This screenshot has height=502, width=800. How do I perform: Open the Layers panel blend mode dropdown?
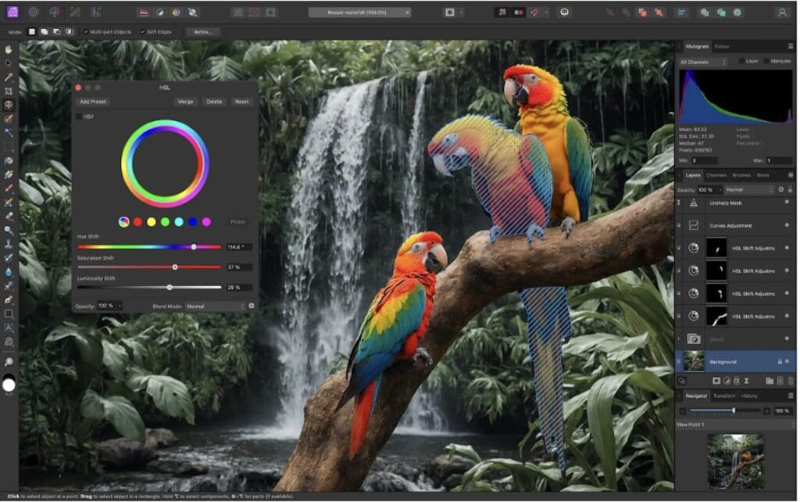tap(748, 189)
